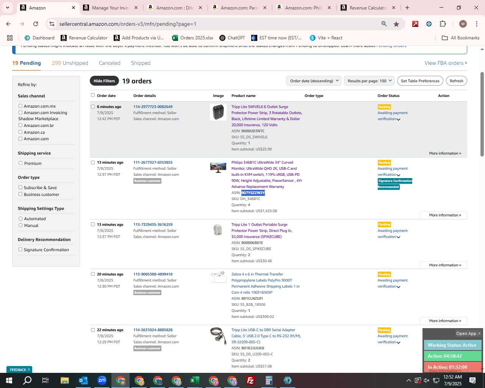Expand awaiting payment chevron for Philips order
Image resolution: width=485 pixels, height=388 pixels.
(x=398, y=175)
